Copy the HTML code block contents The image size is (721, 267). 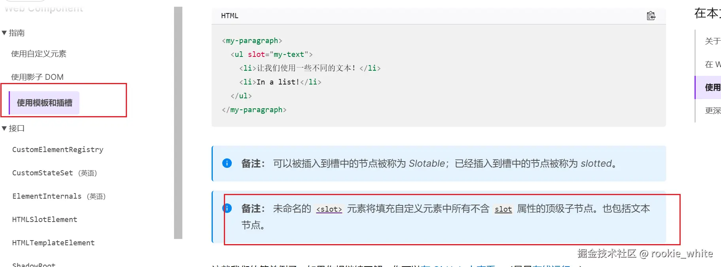click(x=651, y=16)
